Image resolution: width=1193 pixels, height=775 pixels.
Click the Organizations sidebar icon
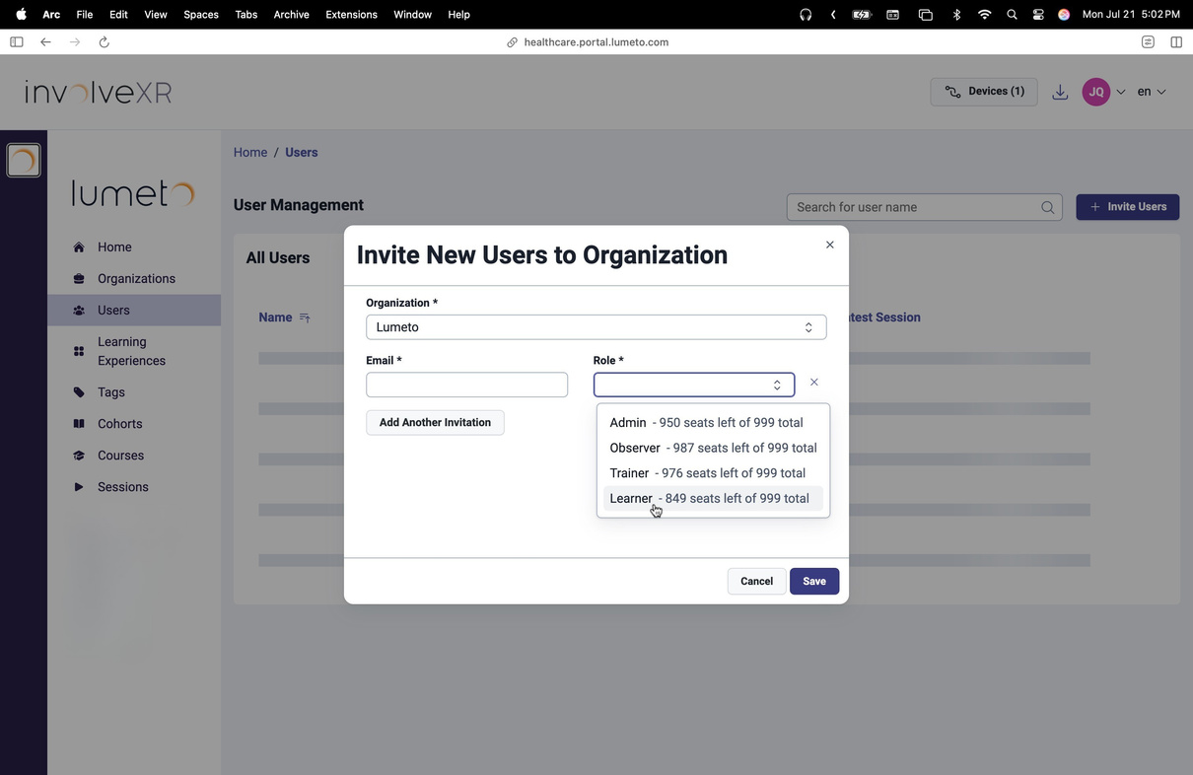(79, 279)
